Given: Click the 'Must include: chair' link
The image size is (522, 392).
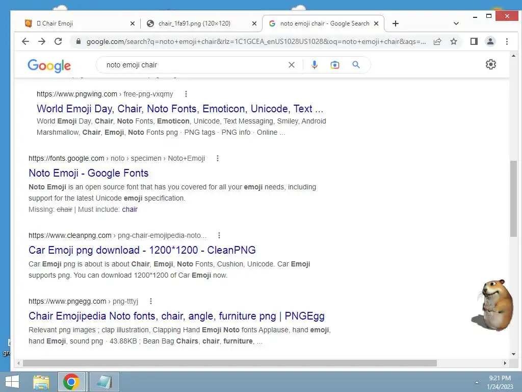Looking at the screenshot, I should [130, 209].
